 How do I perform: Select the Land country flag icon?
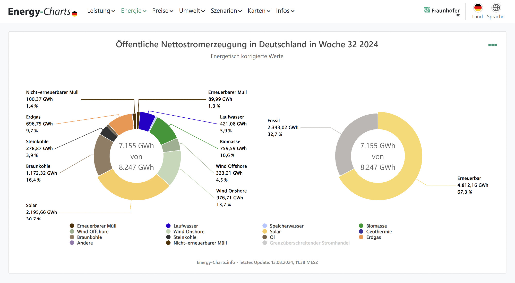coord(478,8)
